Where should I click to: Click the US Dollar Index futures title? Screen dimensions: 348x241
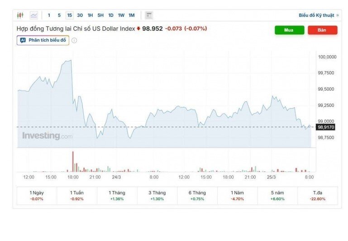point(76,29)
